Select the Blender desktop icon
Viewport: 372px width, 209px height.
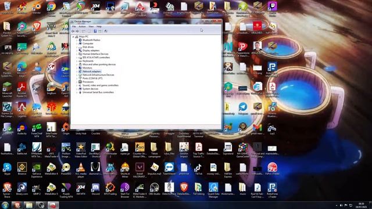(37, 8)
